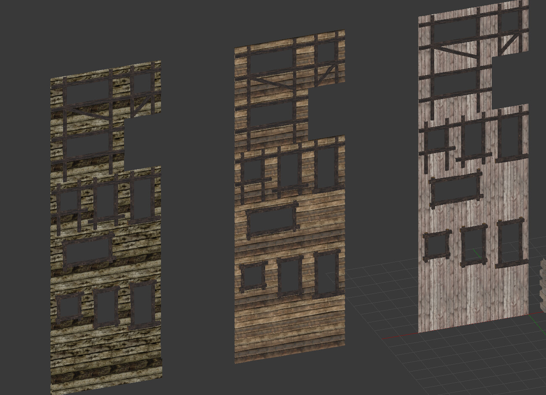
Task: Click the large central window of the middle wall
Action: click(271, 220)
